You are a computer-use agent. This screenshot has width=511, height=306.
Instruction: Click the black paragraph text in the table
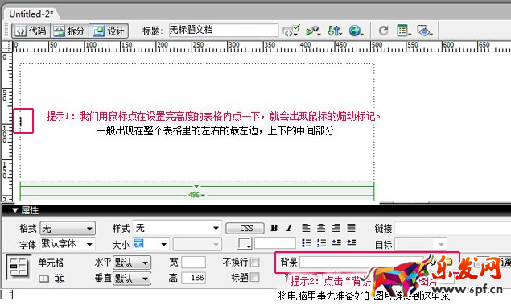[216, 130]
